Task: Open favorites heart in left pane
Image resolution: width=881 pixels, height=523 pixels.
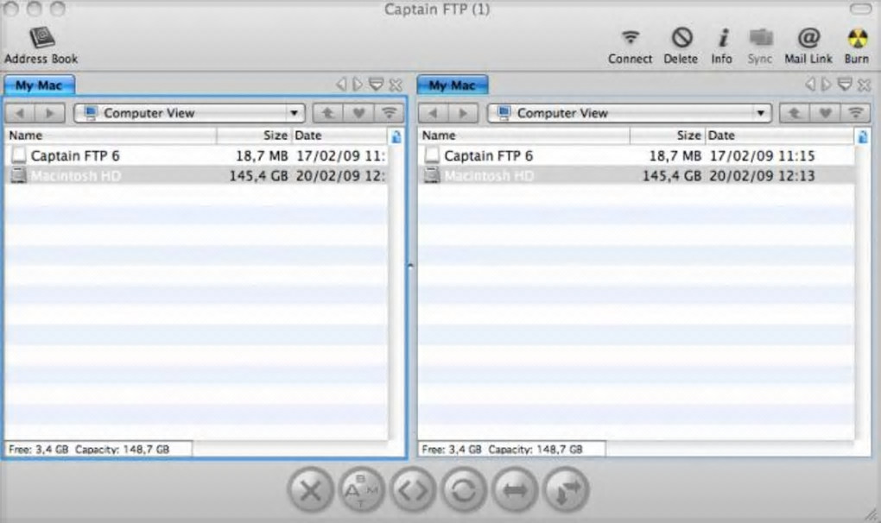Action: (358, 113)
